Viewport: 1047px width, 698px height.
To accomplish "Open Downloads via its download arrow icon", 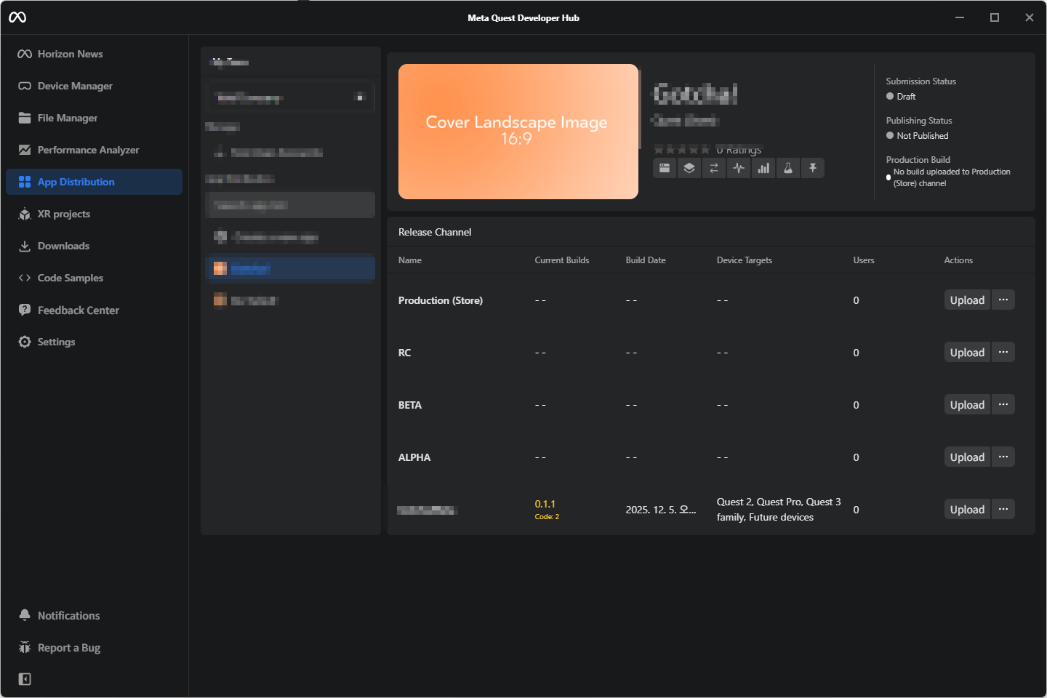I will 25,246.
